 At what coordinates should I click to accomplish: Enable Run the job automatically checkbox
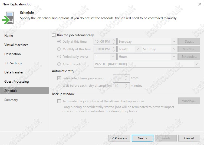click(54, 35)
